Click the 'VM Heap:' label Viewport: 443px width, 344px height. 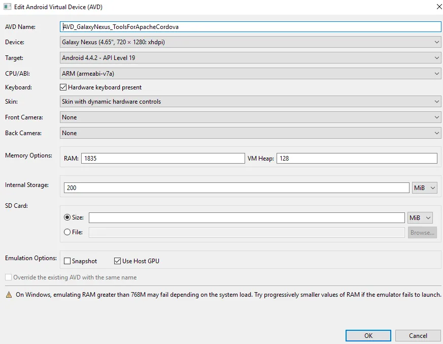261,159
